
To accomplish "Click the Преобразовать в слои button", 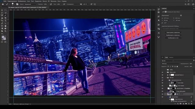I will 173,38.
